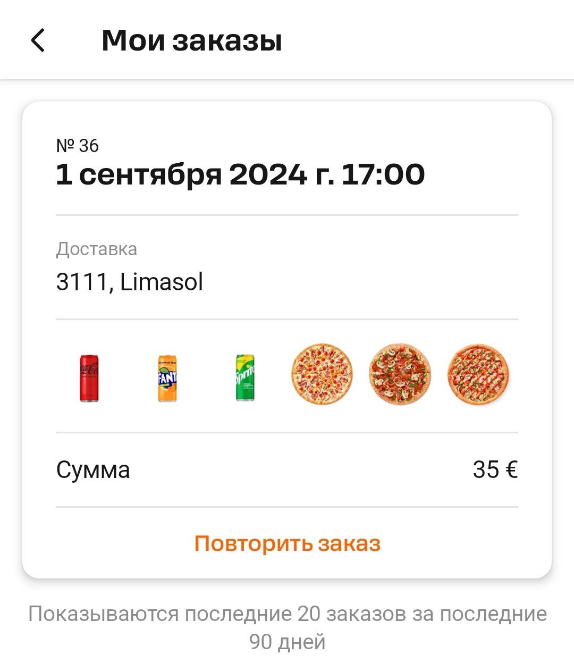Tap the year "2024" in the order heading
574x663 pixels.
pyautogui.click(x=268, y=174)
